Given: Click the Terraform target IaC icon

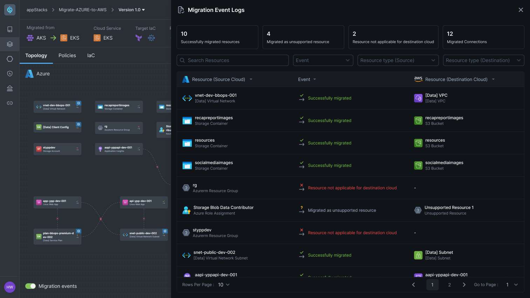Looking at the screenshot, I should pyautogui.click(x=139, y=38).
